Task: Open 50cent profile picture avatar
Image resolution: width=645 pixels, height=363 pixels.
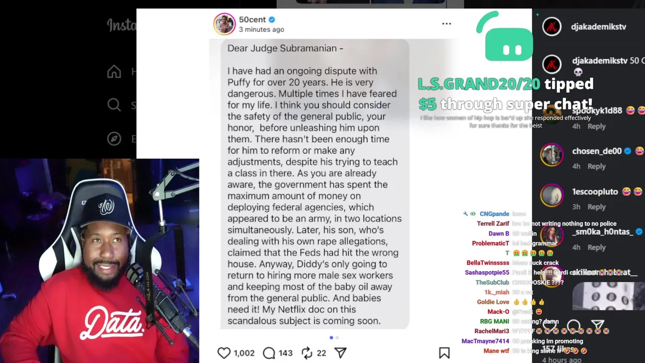Action: 224,24
